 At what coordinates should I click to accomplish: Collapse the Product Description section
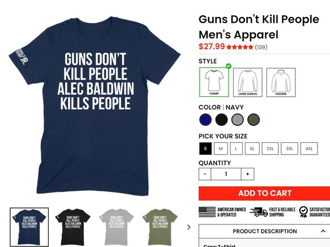(323, 231)
